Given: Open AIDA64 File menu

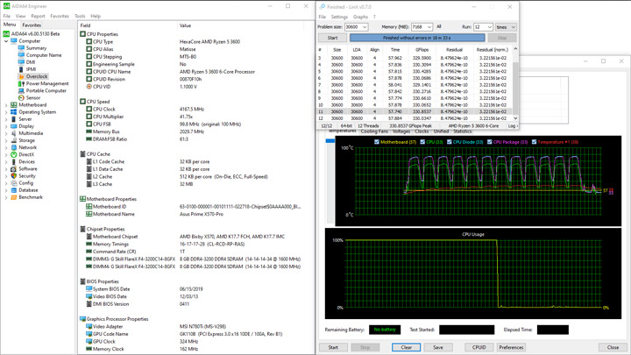Looking at the screenshot, I should [x=7, y=16].
